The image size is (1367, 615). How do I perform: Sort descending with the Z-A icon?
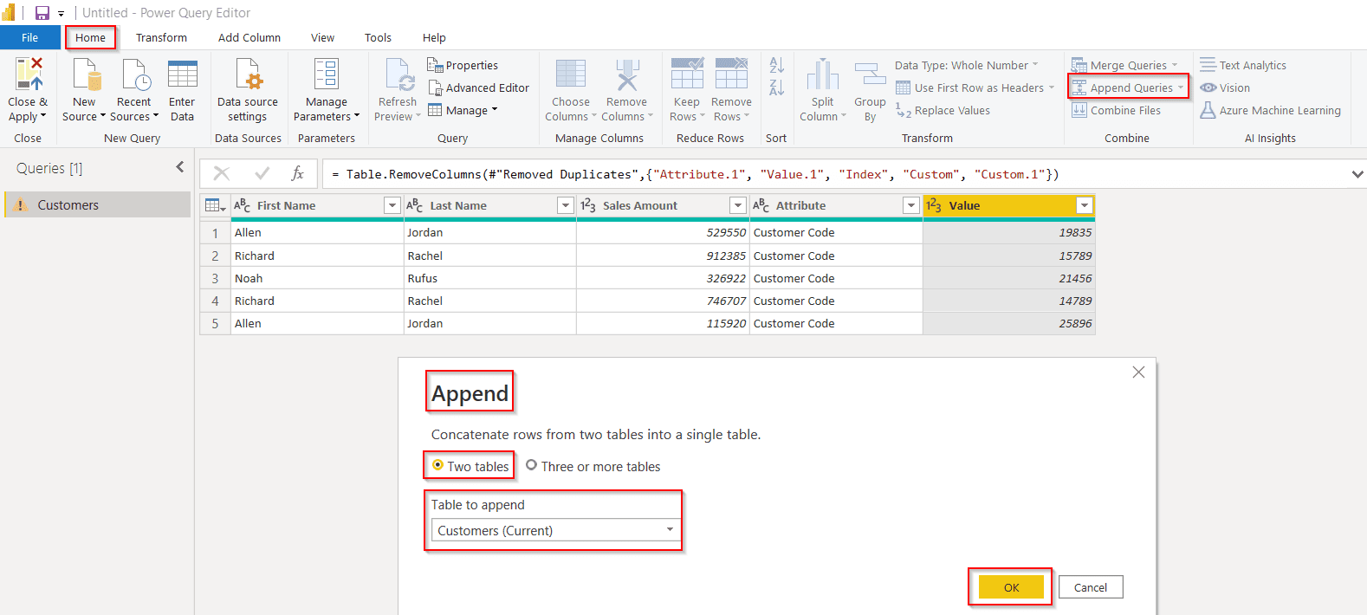pyautogui.click(x=777, y=87)
